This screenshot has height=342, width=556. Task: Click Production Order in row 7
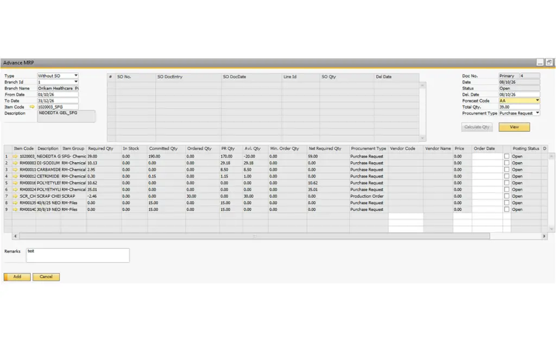[x=367, y=196]
